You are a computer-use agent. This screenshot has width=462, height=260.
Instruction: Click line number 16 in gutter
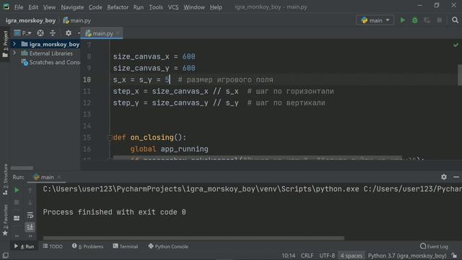pos(87,149)
